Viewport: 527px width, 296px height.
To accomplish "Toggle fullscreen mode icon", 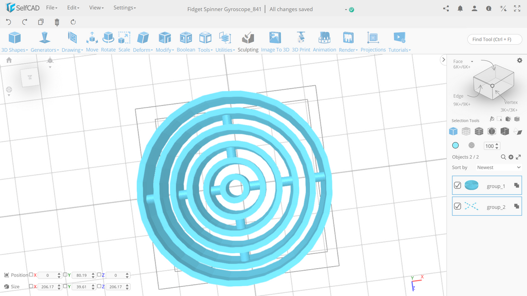I will pos(517,9).
